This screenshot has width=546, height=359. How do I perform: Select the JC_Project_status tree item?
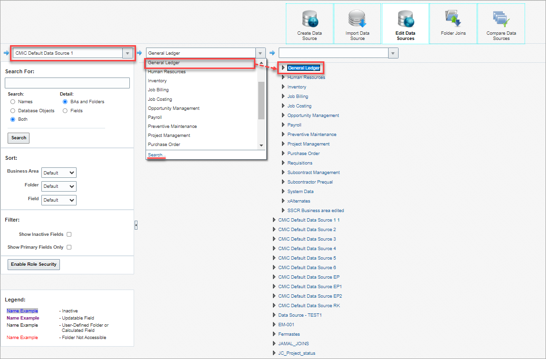point(297,353)
